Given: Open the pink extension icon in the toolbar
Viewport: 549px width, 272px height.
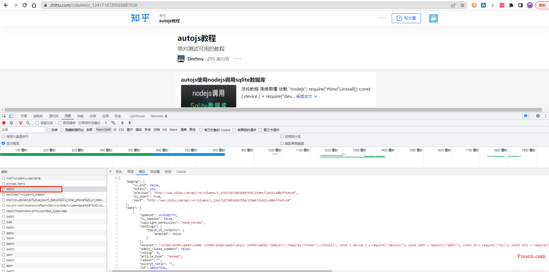Looking at the screenshot, I should coord(502,5).
